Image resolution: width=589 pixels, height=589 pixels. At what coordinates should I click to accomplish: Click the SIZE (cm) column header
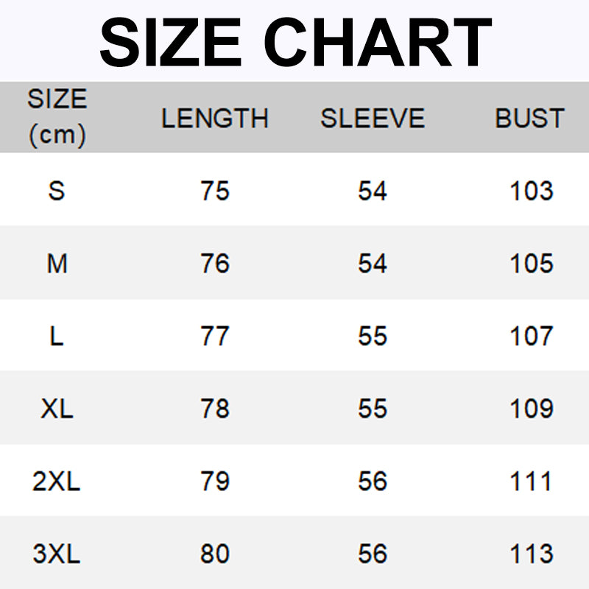57,117
